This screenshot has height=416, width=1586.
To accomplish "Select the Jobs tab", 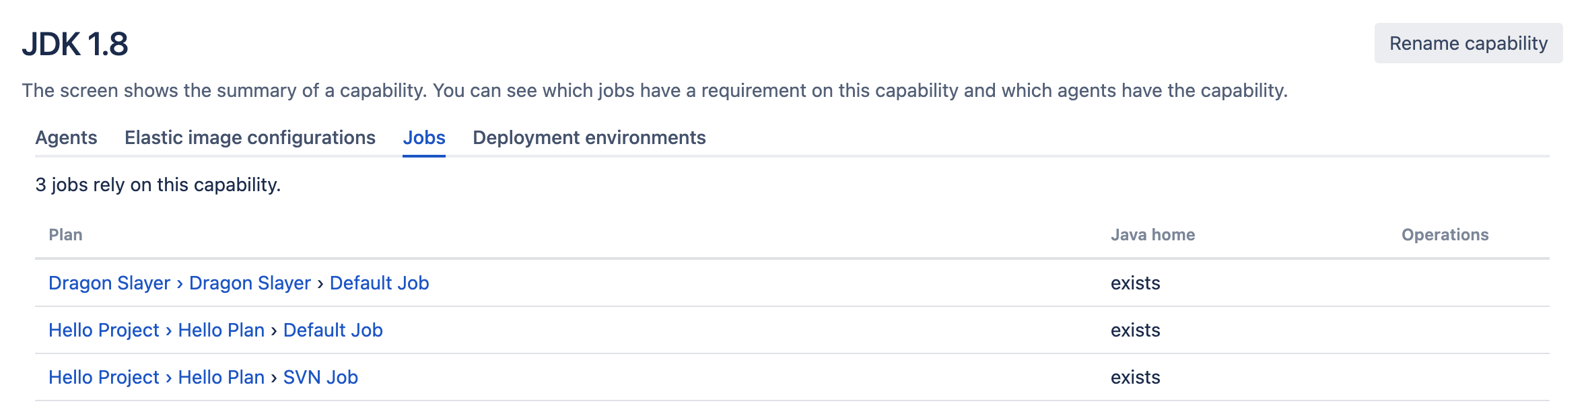I will coord(423,138).
